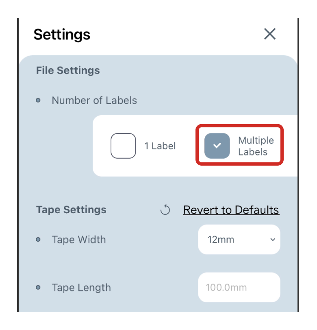Click the bullet dot beside Tape Length

pos(38,287)
